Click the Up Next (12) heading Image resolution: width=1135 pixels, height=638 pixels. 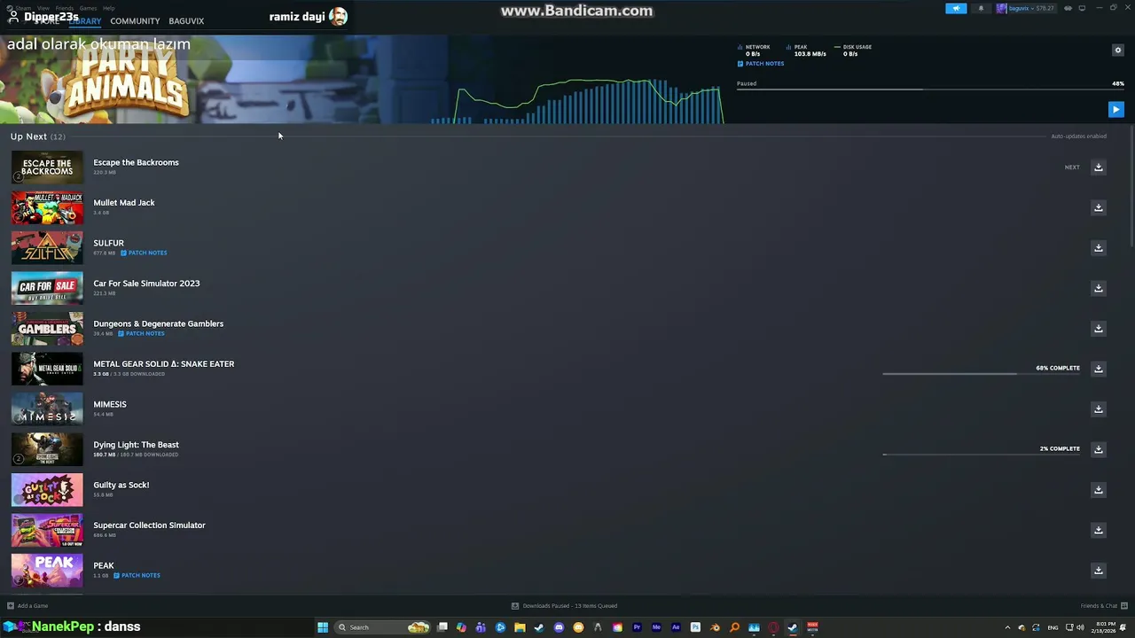pyautogui.click(x=38, y=136)
